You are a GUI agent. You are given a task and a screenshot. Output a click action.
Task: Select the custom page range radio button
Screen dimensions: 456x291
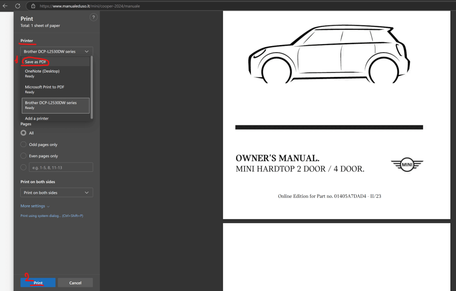coord(23,167)
